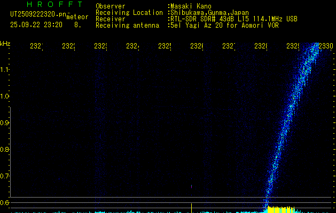Viewport: 336px width, 213px height.
Task: Select the observer name Masaki Kano
Action: tap(191, 6)
